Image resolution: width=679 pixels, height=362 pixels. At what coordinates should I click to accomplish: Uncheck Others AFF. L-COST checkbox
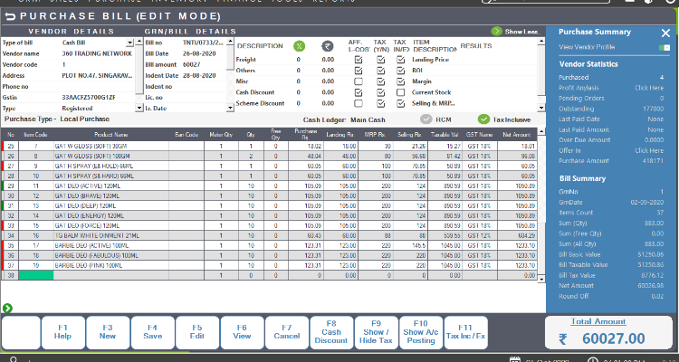(x=359, y=71)
